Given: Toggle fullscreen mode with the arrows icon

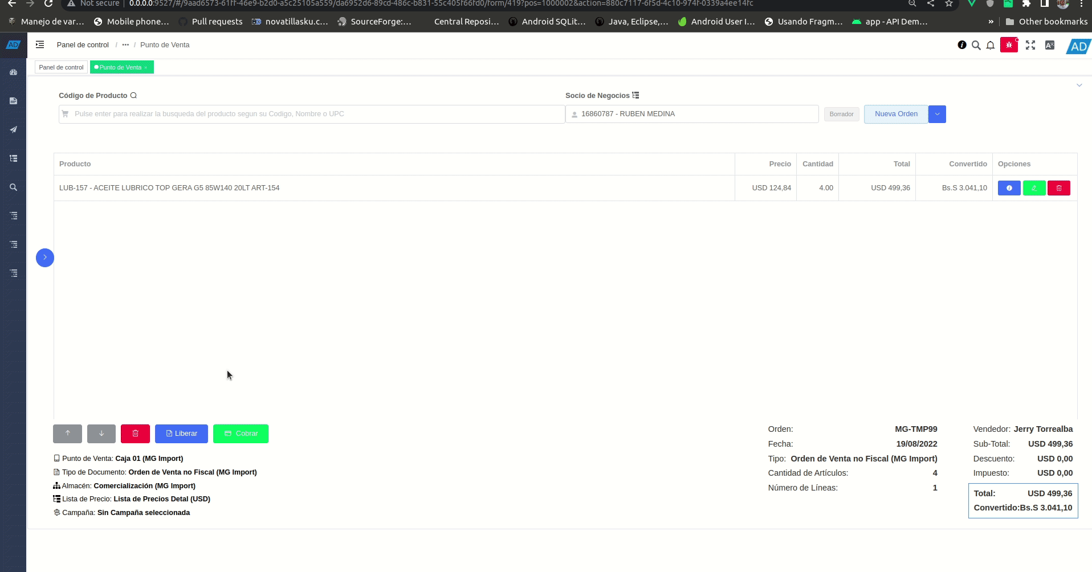Looking at the screenshot, I should [1030, 45].
